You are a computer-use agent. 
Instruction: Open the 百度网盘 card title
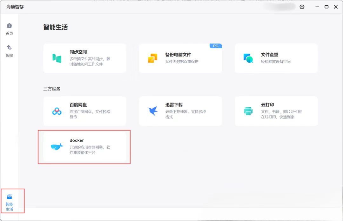coord(78,105)
